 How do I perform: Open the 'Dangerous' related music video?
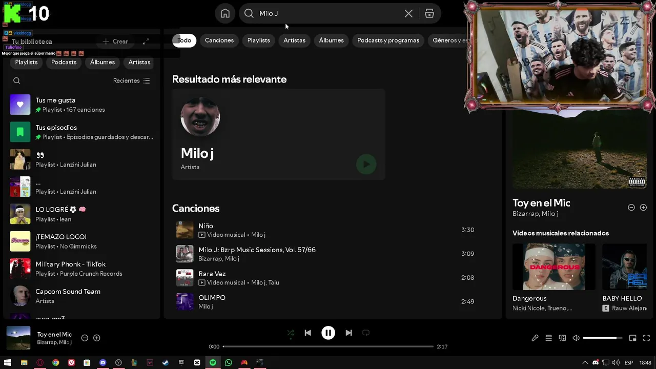pyautogui.click(x=554, y=278)
